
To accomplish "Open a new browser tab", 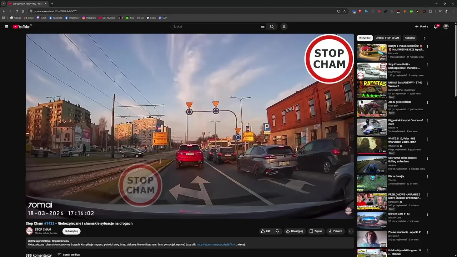I will 52,4.
